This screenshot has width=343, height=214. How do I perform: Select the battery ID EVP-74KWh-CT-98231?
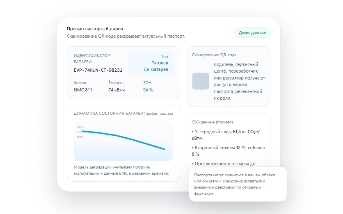(98, 70)
